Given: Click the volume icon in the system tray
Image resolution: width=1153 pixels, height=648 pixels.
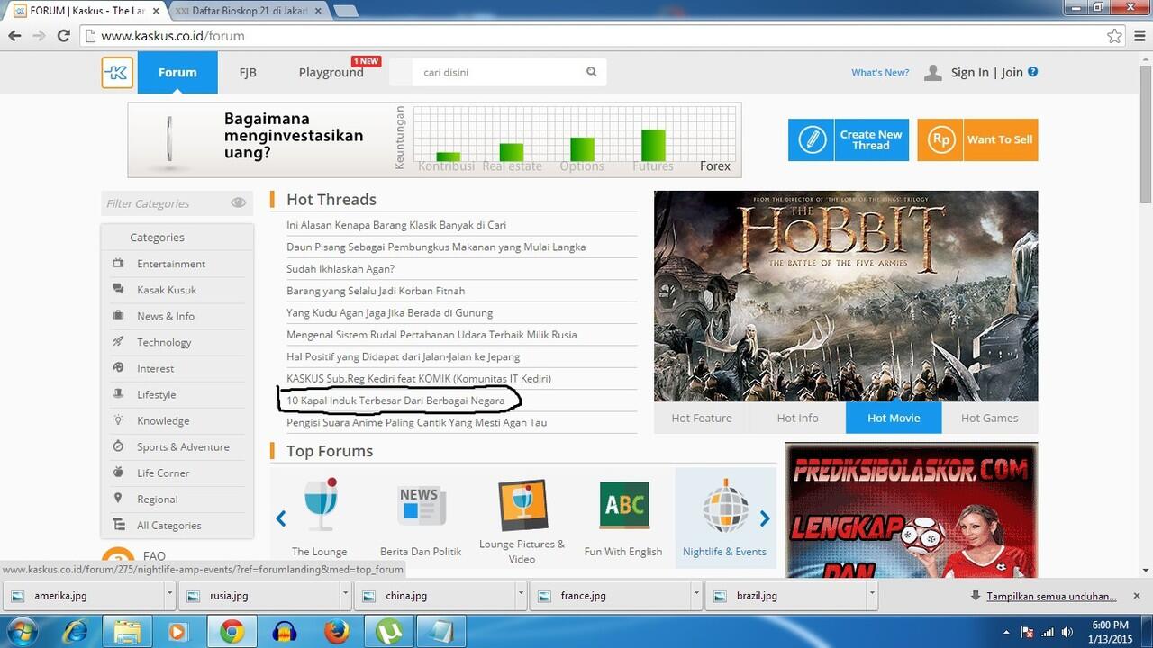Looking at the screenshot, I should click(x=1067, y=632).
